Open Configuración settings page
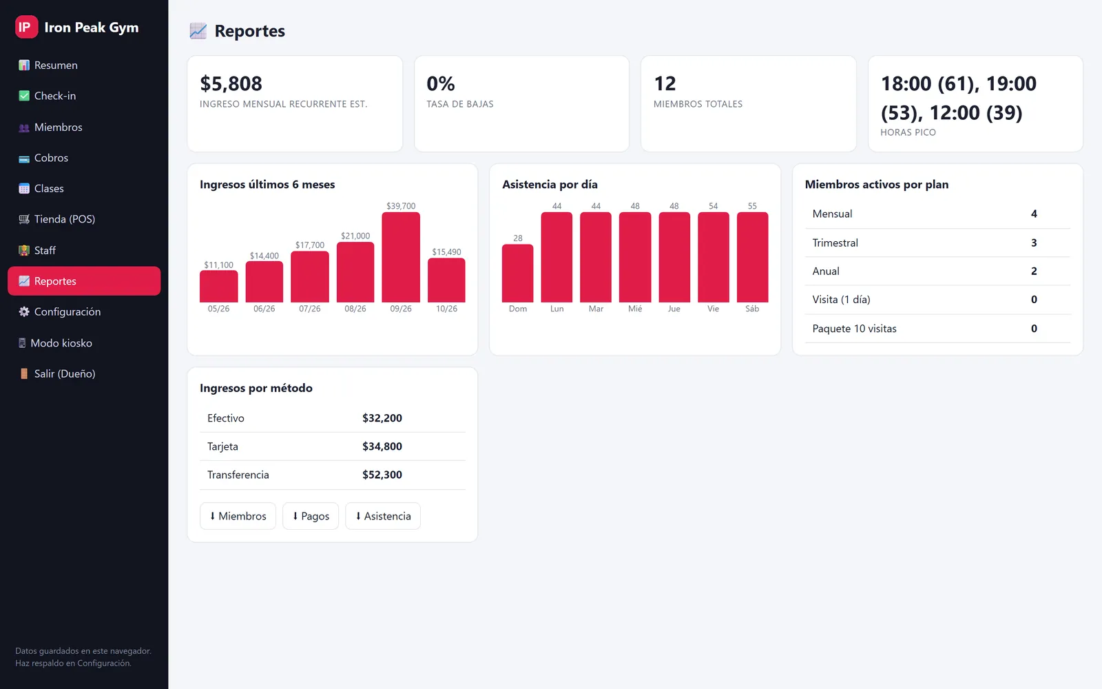The image size is (1102, 689). 84,312
